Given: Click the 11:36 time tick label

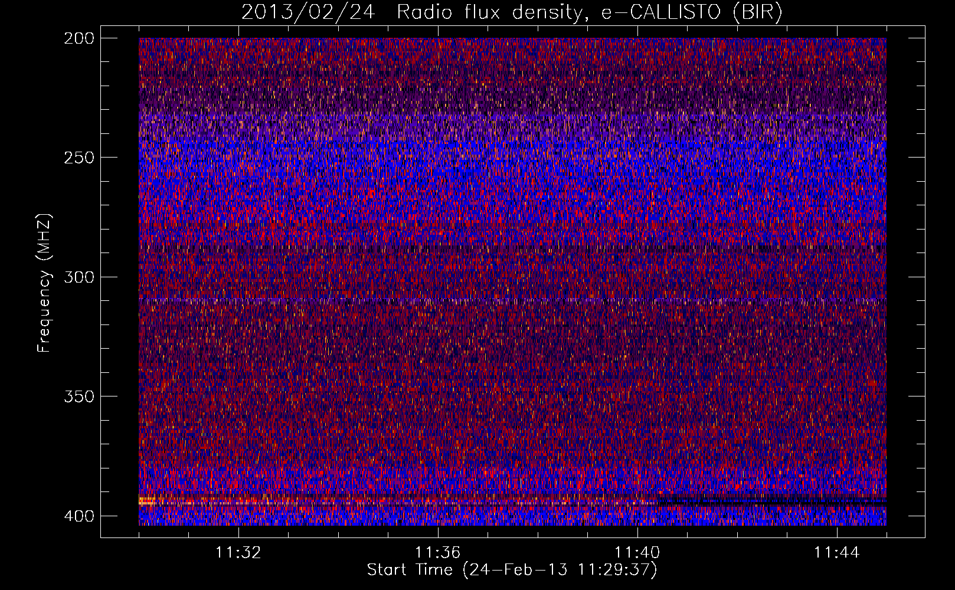Looking at the screenshot, I should coord(438,553).
